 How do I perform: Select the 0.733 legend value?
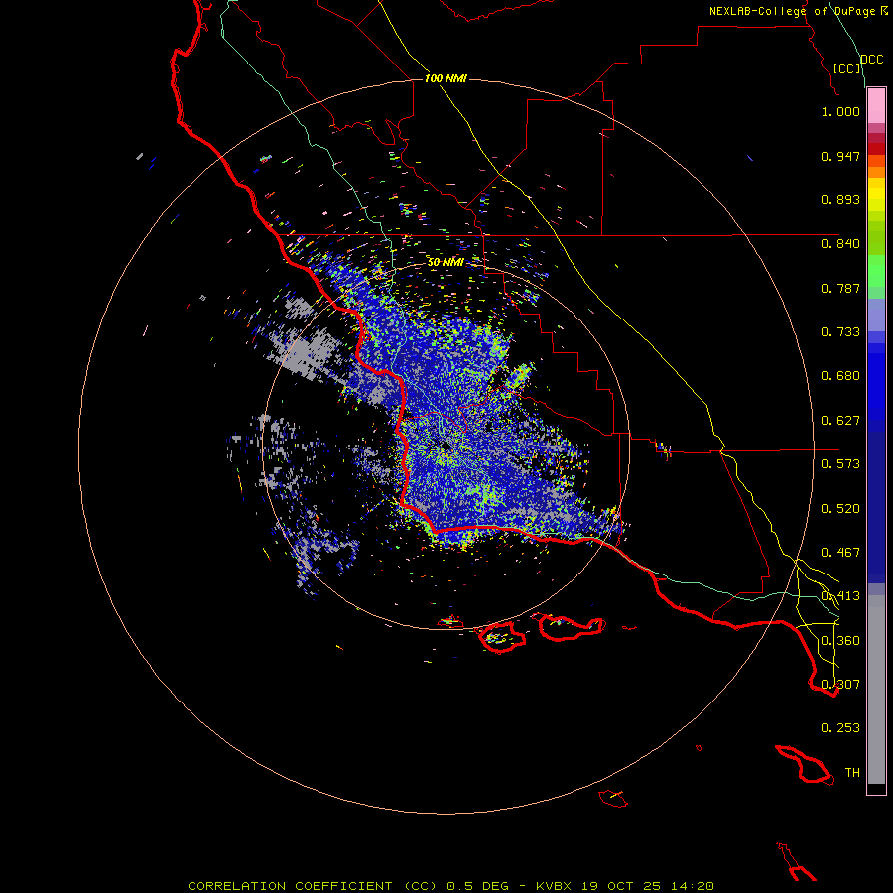pyautogui.click(x=840, y=332)
